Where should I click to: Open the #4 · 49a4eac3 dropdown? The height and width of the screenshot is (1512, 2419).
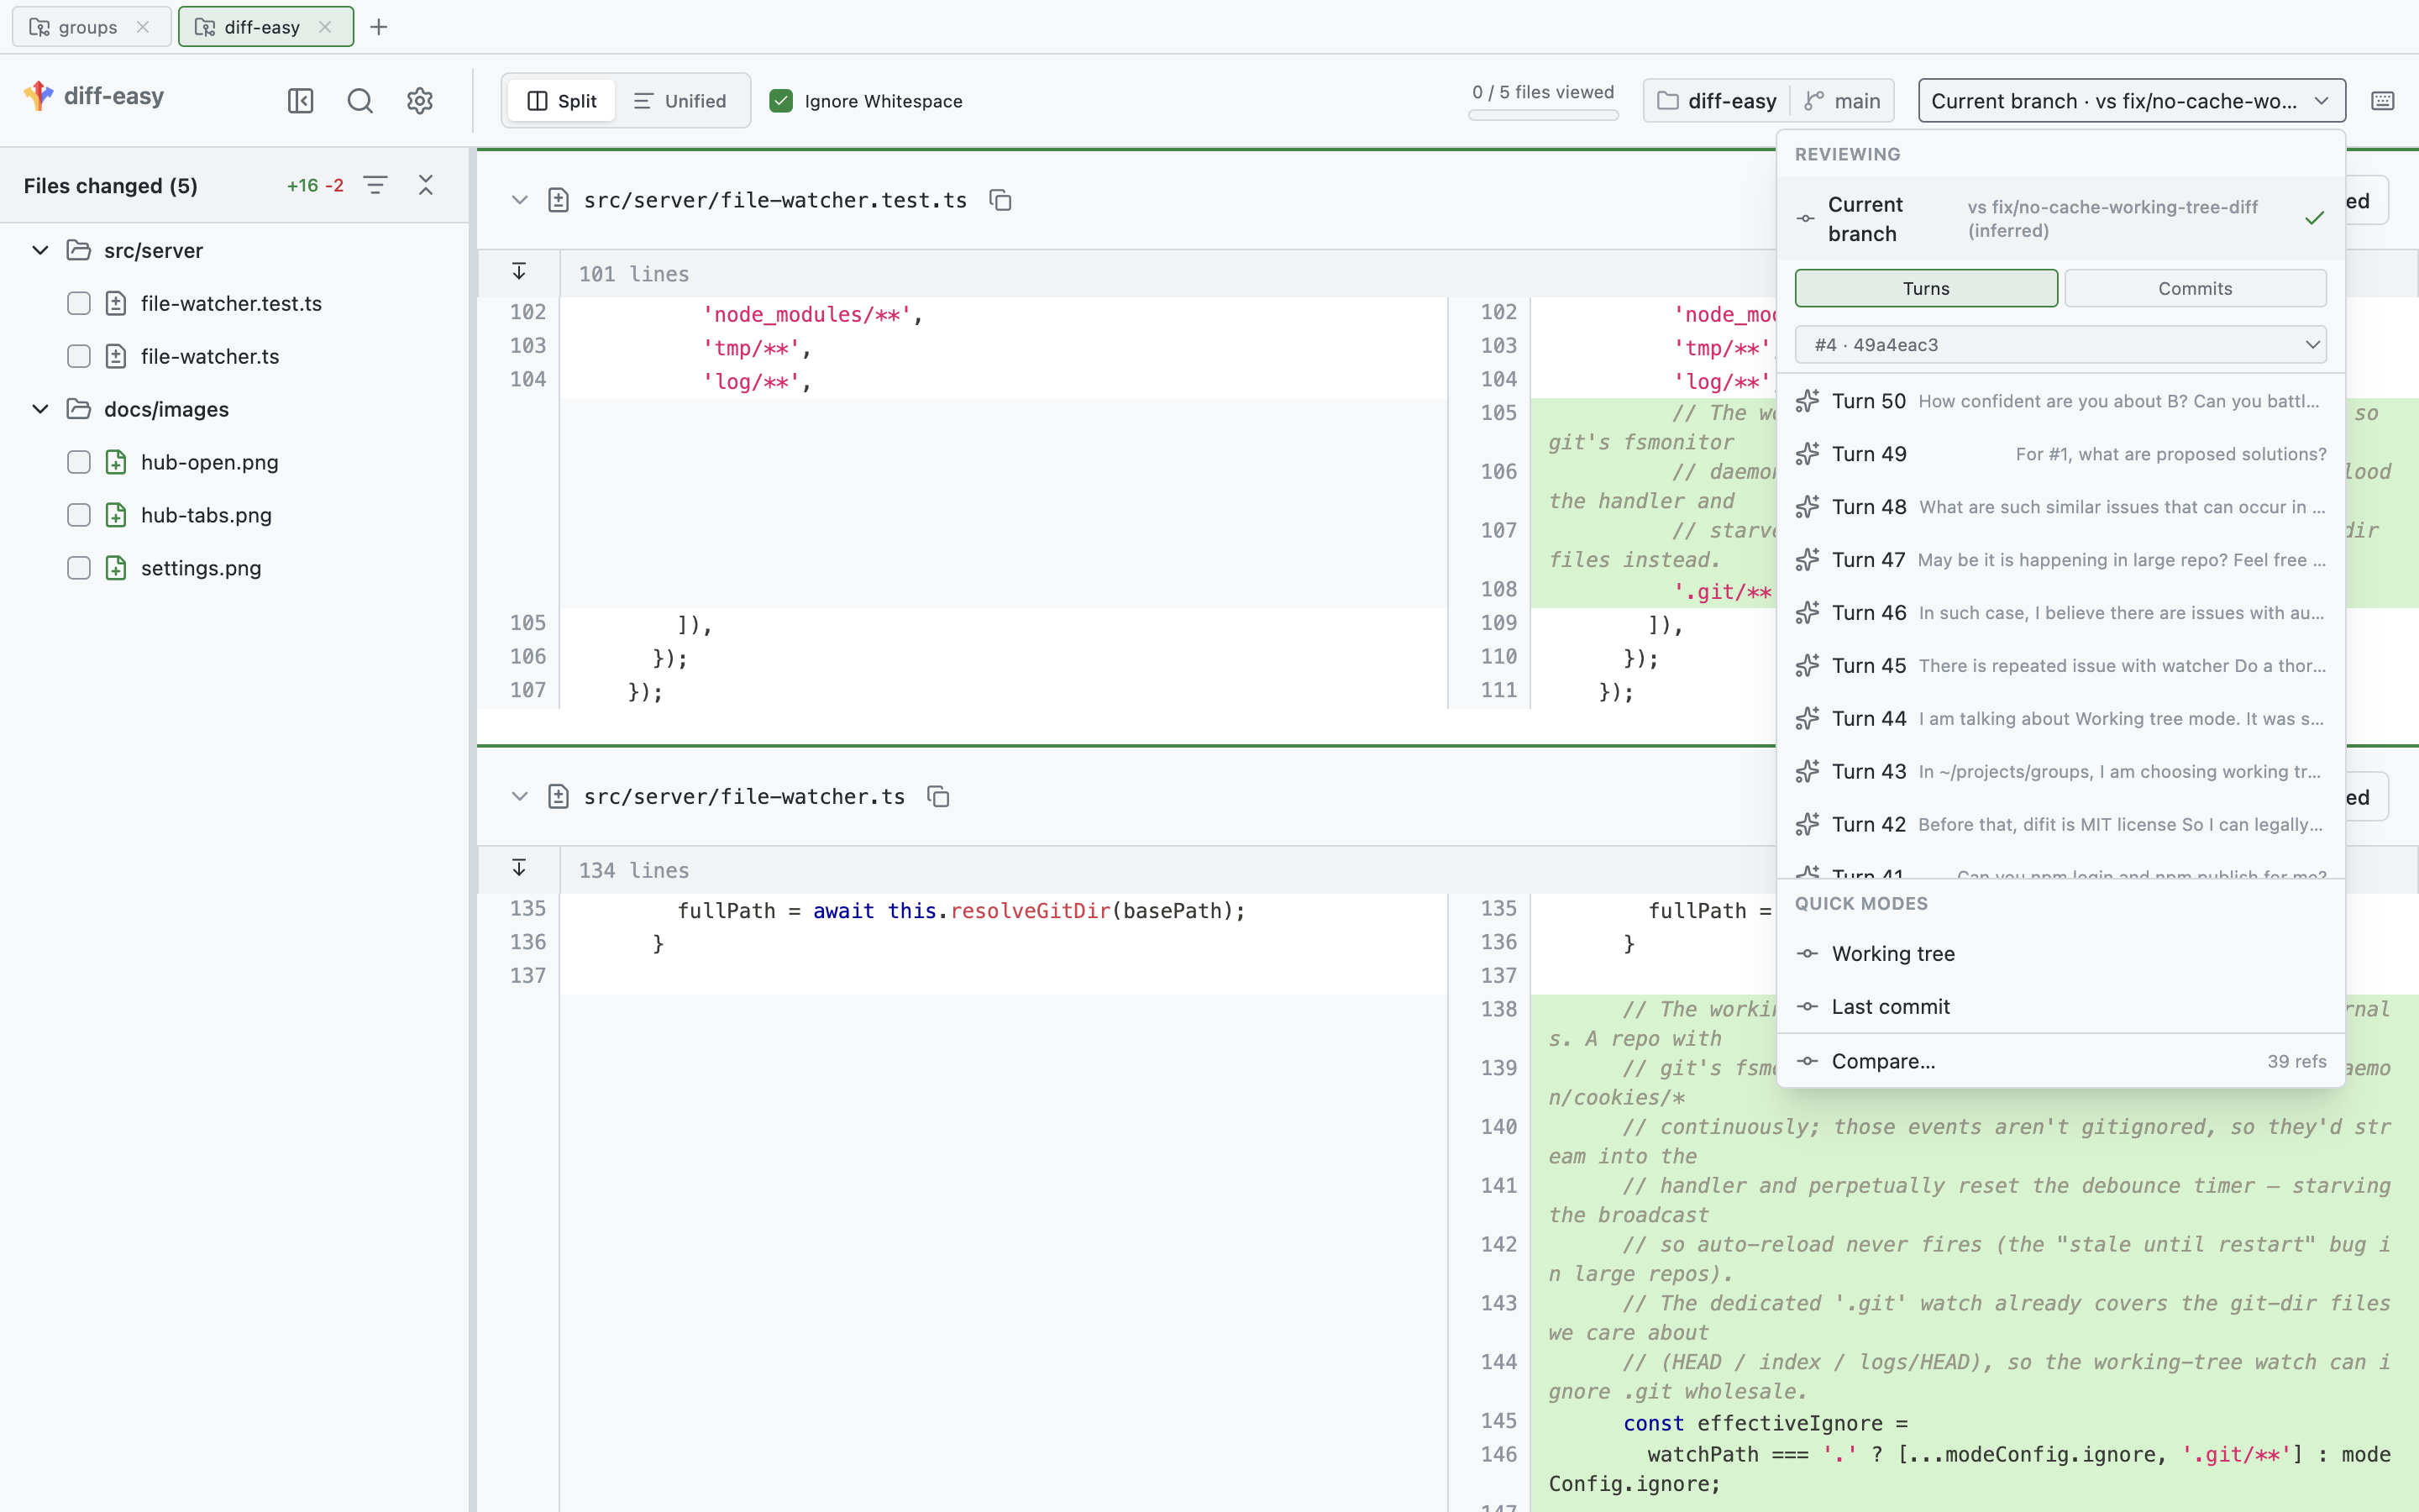click(2060, 345)
